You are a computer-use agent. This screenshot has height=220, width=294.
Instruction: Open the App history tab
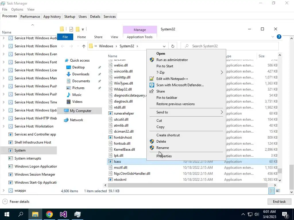pyautogui.click(x=52, y=16)
